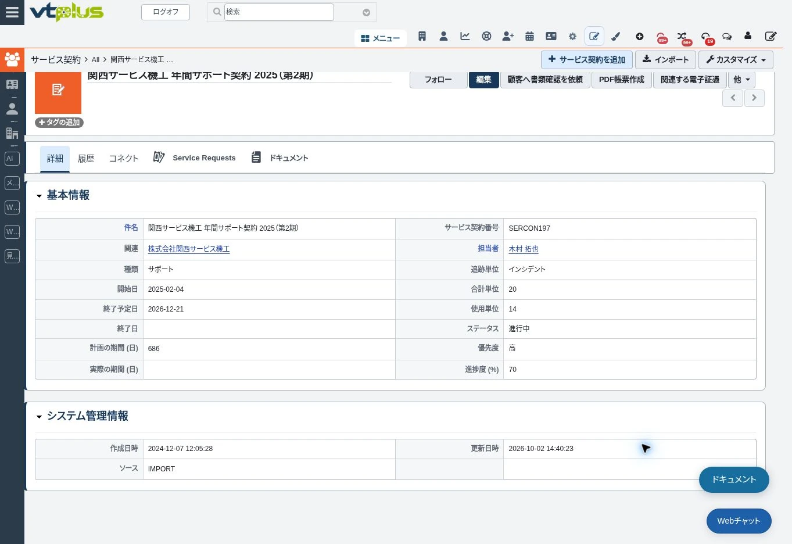Open the gear settings icon
792x544 pixels.
point(572,37)
